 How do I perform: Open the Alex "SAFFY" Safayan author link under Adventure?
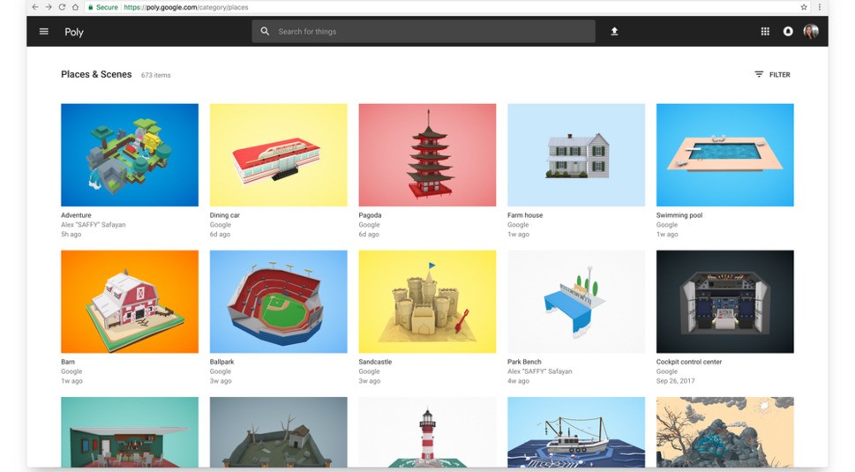point(94,225)
